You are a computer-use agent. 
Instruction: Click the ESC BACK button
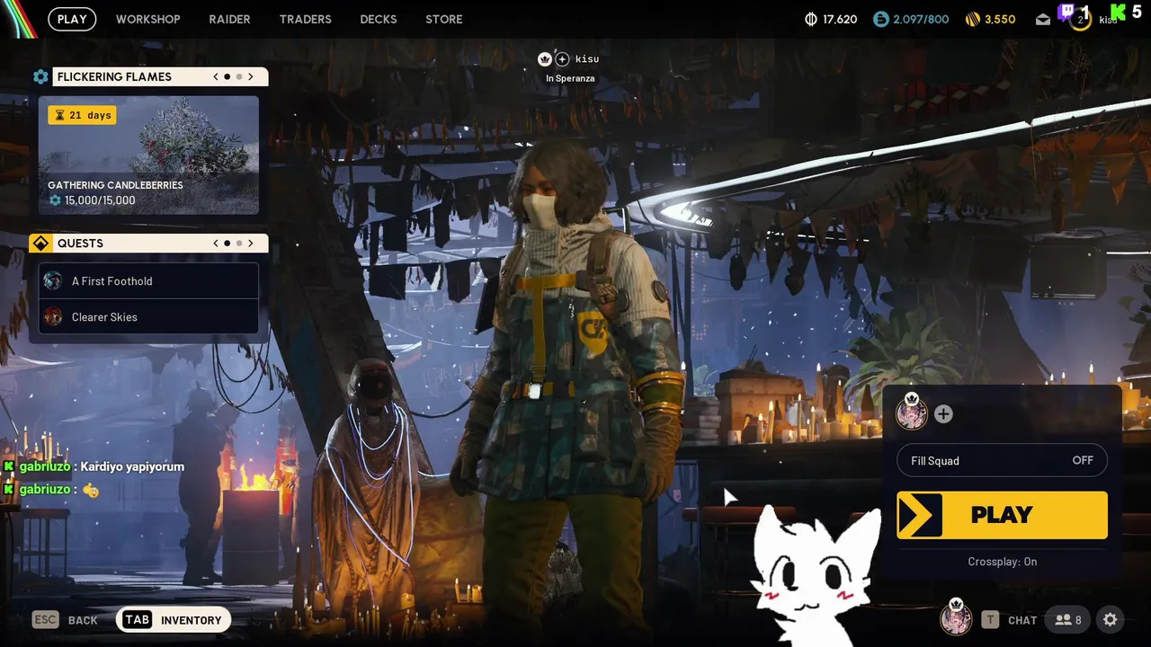click(x=65, y=620)
